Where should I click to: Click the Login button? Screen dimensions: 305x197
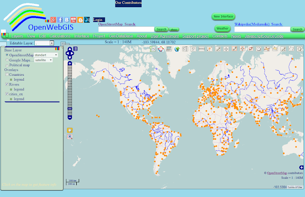(x=99, y=20)
